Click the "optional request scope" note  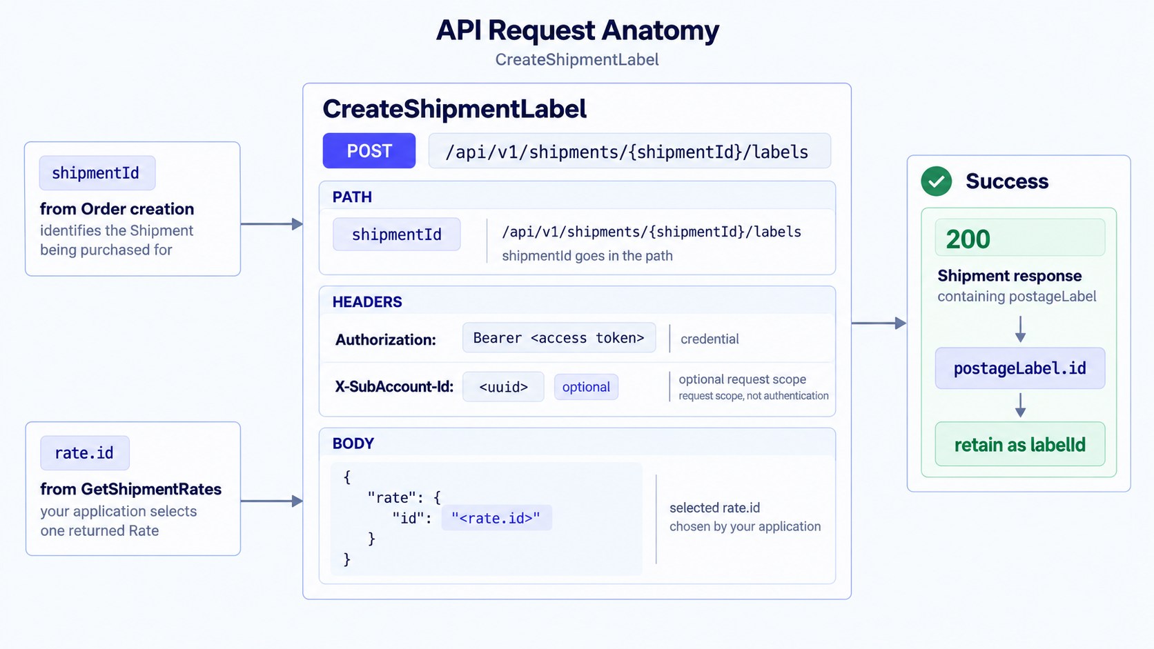[743, 379]
